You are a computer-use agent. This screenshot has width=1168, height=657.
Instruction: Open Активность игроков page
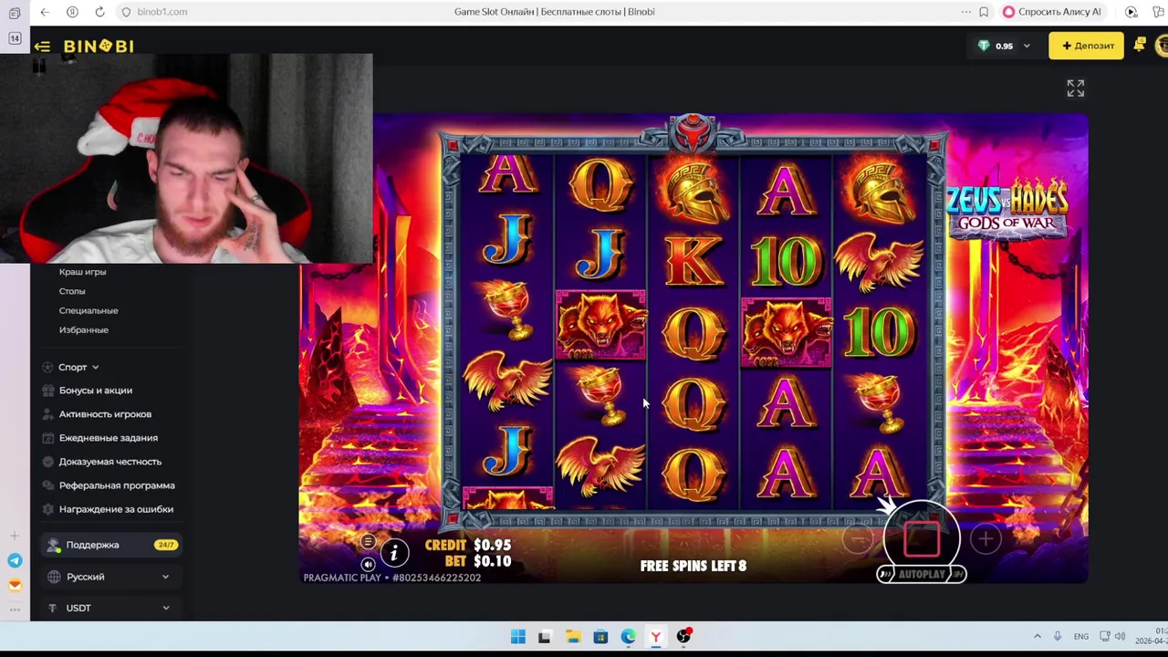tap(105, 414)
